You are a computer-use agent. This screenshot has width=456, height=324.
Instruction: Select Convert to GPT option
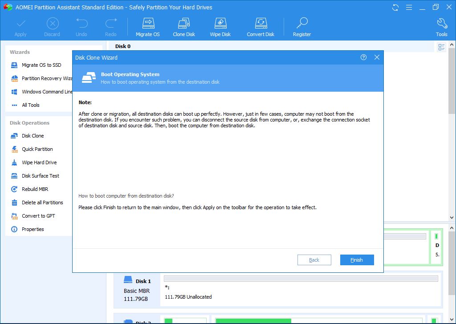tap(38, 216)
